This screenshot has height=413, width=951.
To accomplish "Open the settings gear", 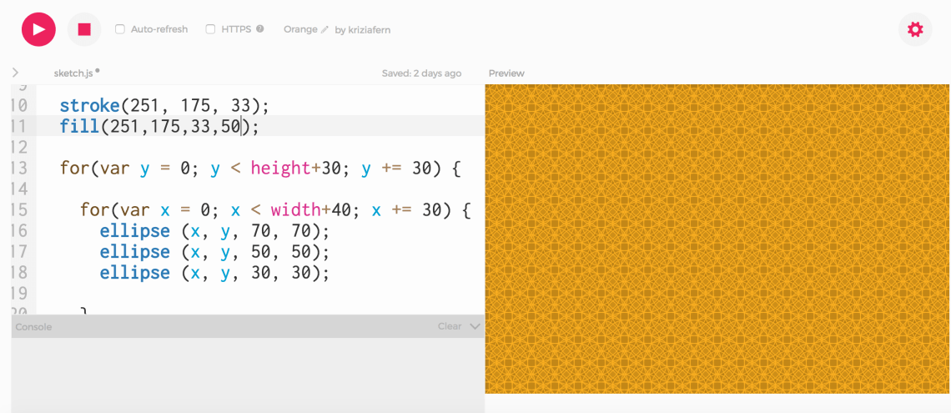I will [x=915, y=29].
